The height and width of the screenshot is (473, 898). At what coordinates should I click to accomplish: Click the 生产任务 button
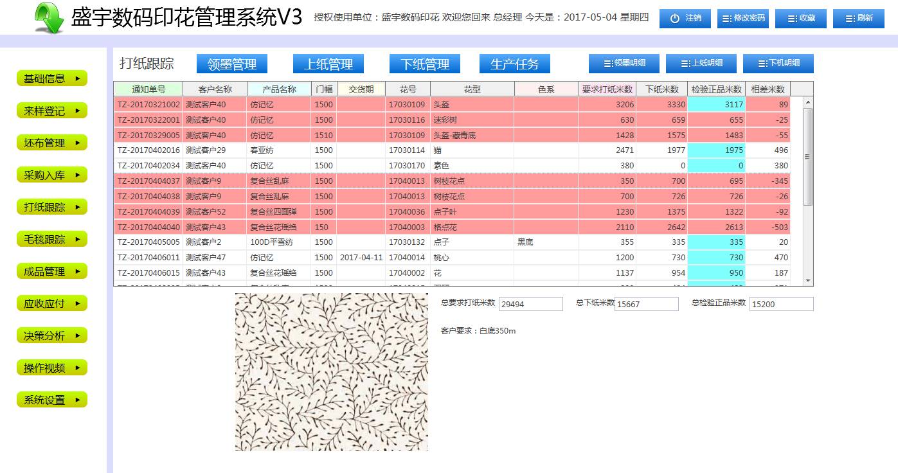point(514,64)
